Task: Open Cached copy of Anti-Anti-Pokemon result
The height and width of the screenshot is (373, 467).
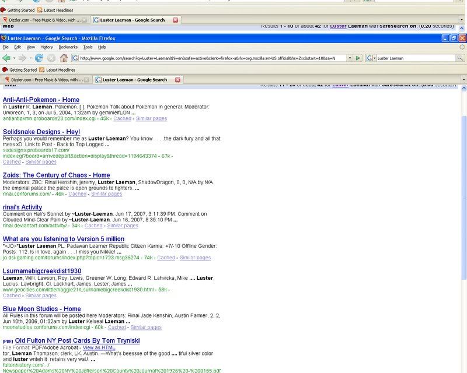Action: [122, 118]
